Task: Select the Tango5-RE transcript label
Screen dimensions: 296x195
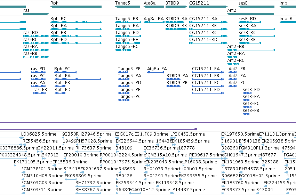Action: (127, 40)
